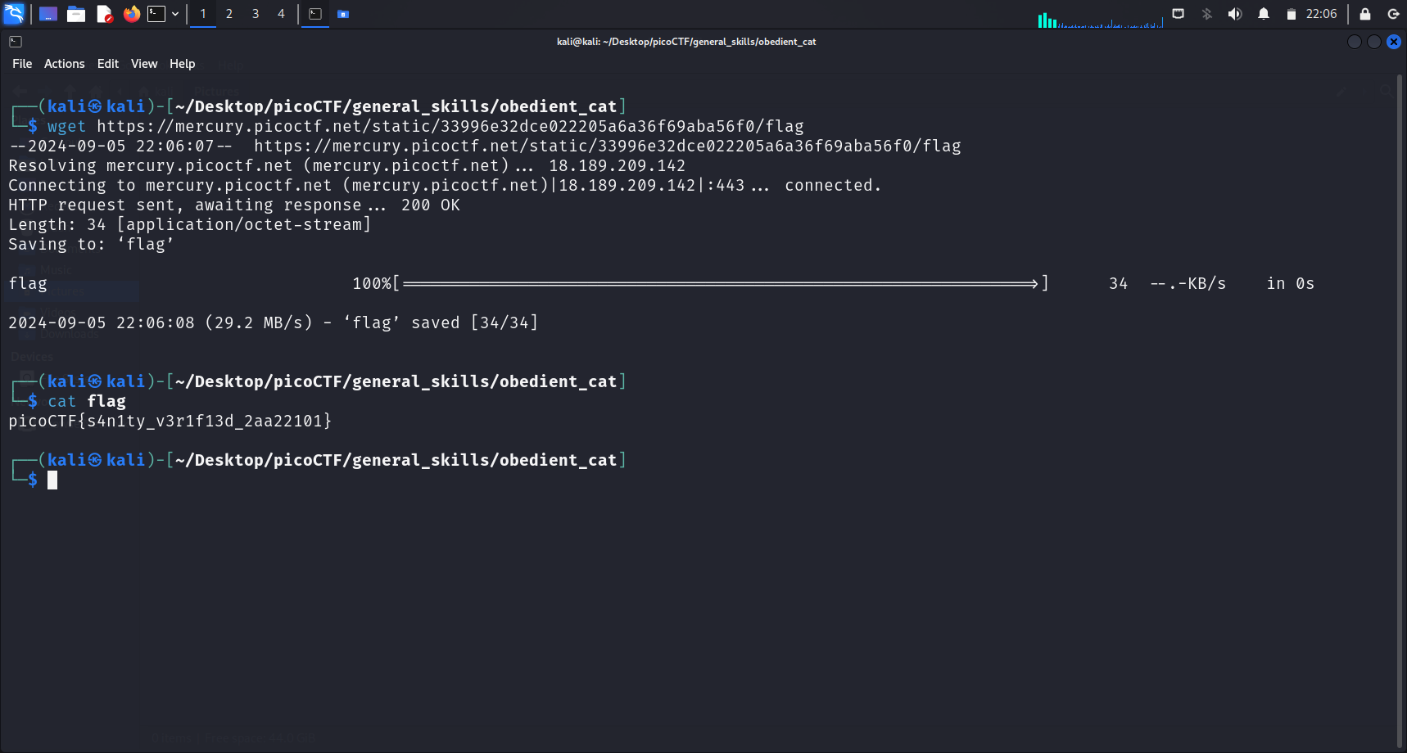Open the View menu
This screenshot has width=1407, height=753.
pyautogui.click(x=144, y=64)
